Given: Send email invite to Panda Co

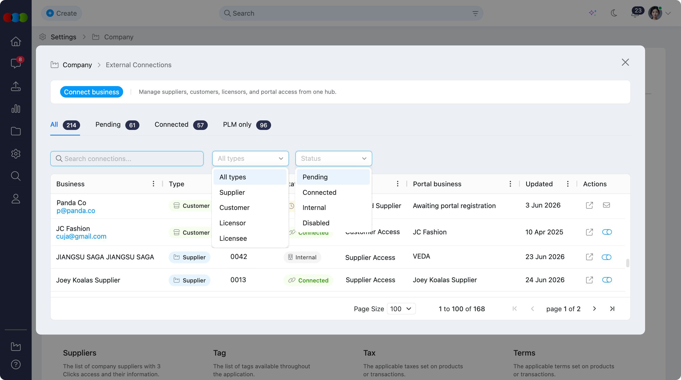Looking at the screenshot, I should (x=606, y=205).
